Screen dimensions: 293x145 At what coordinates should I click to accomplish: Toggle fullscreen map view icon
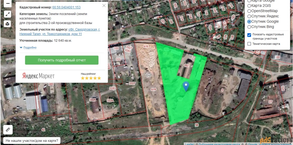(x=7, y=14)
